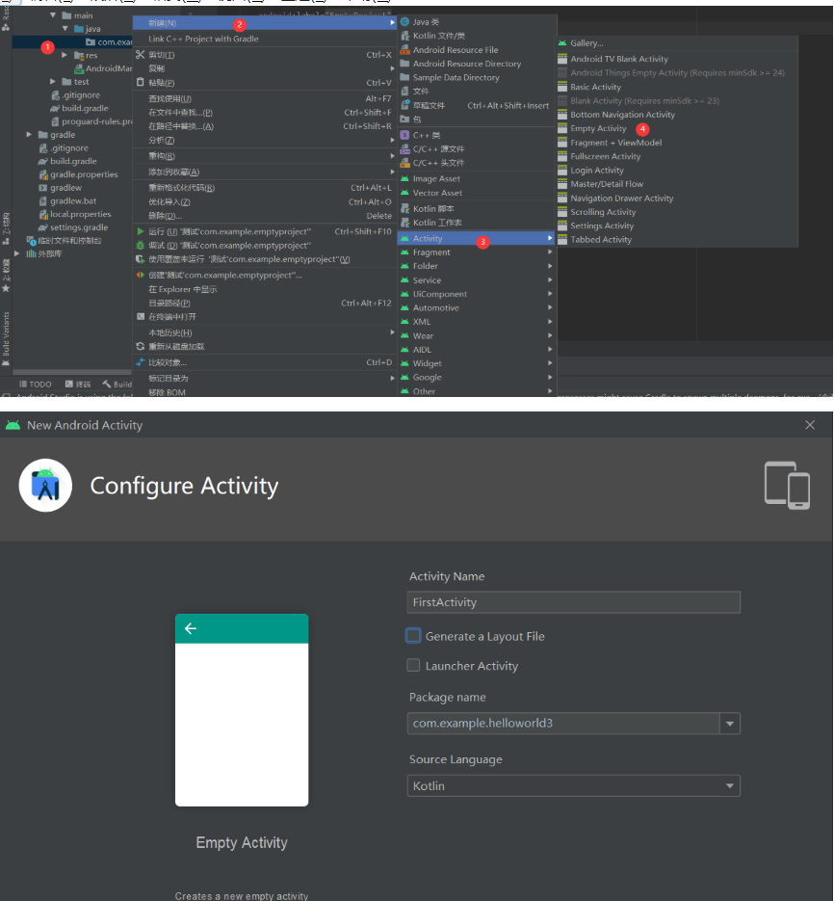
Task: Click the Empty Activity preview thumbnail
Action: (x=242, y=709)
